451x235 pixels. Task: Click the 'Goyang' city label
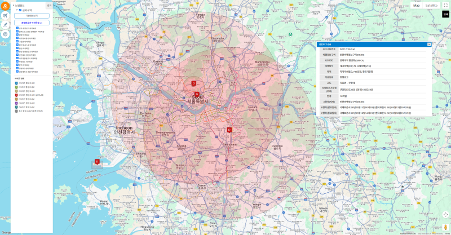tap(158, 61)
